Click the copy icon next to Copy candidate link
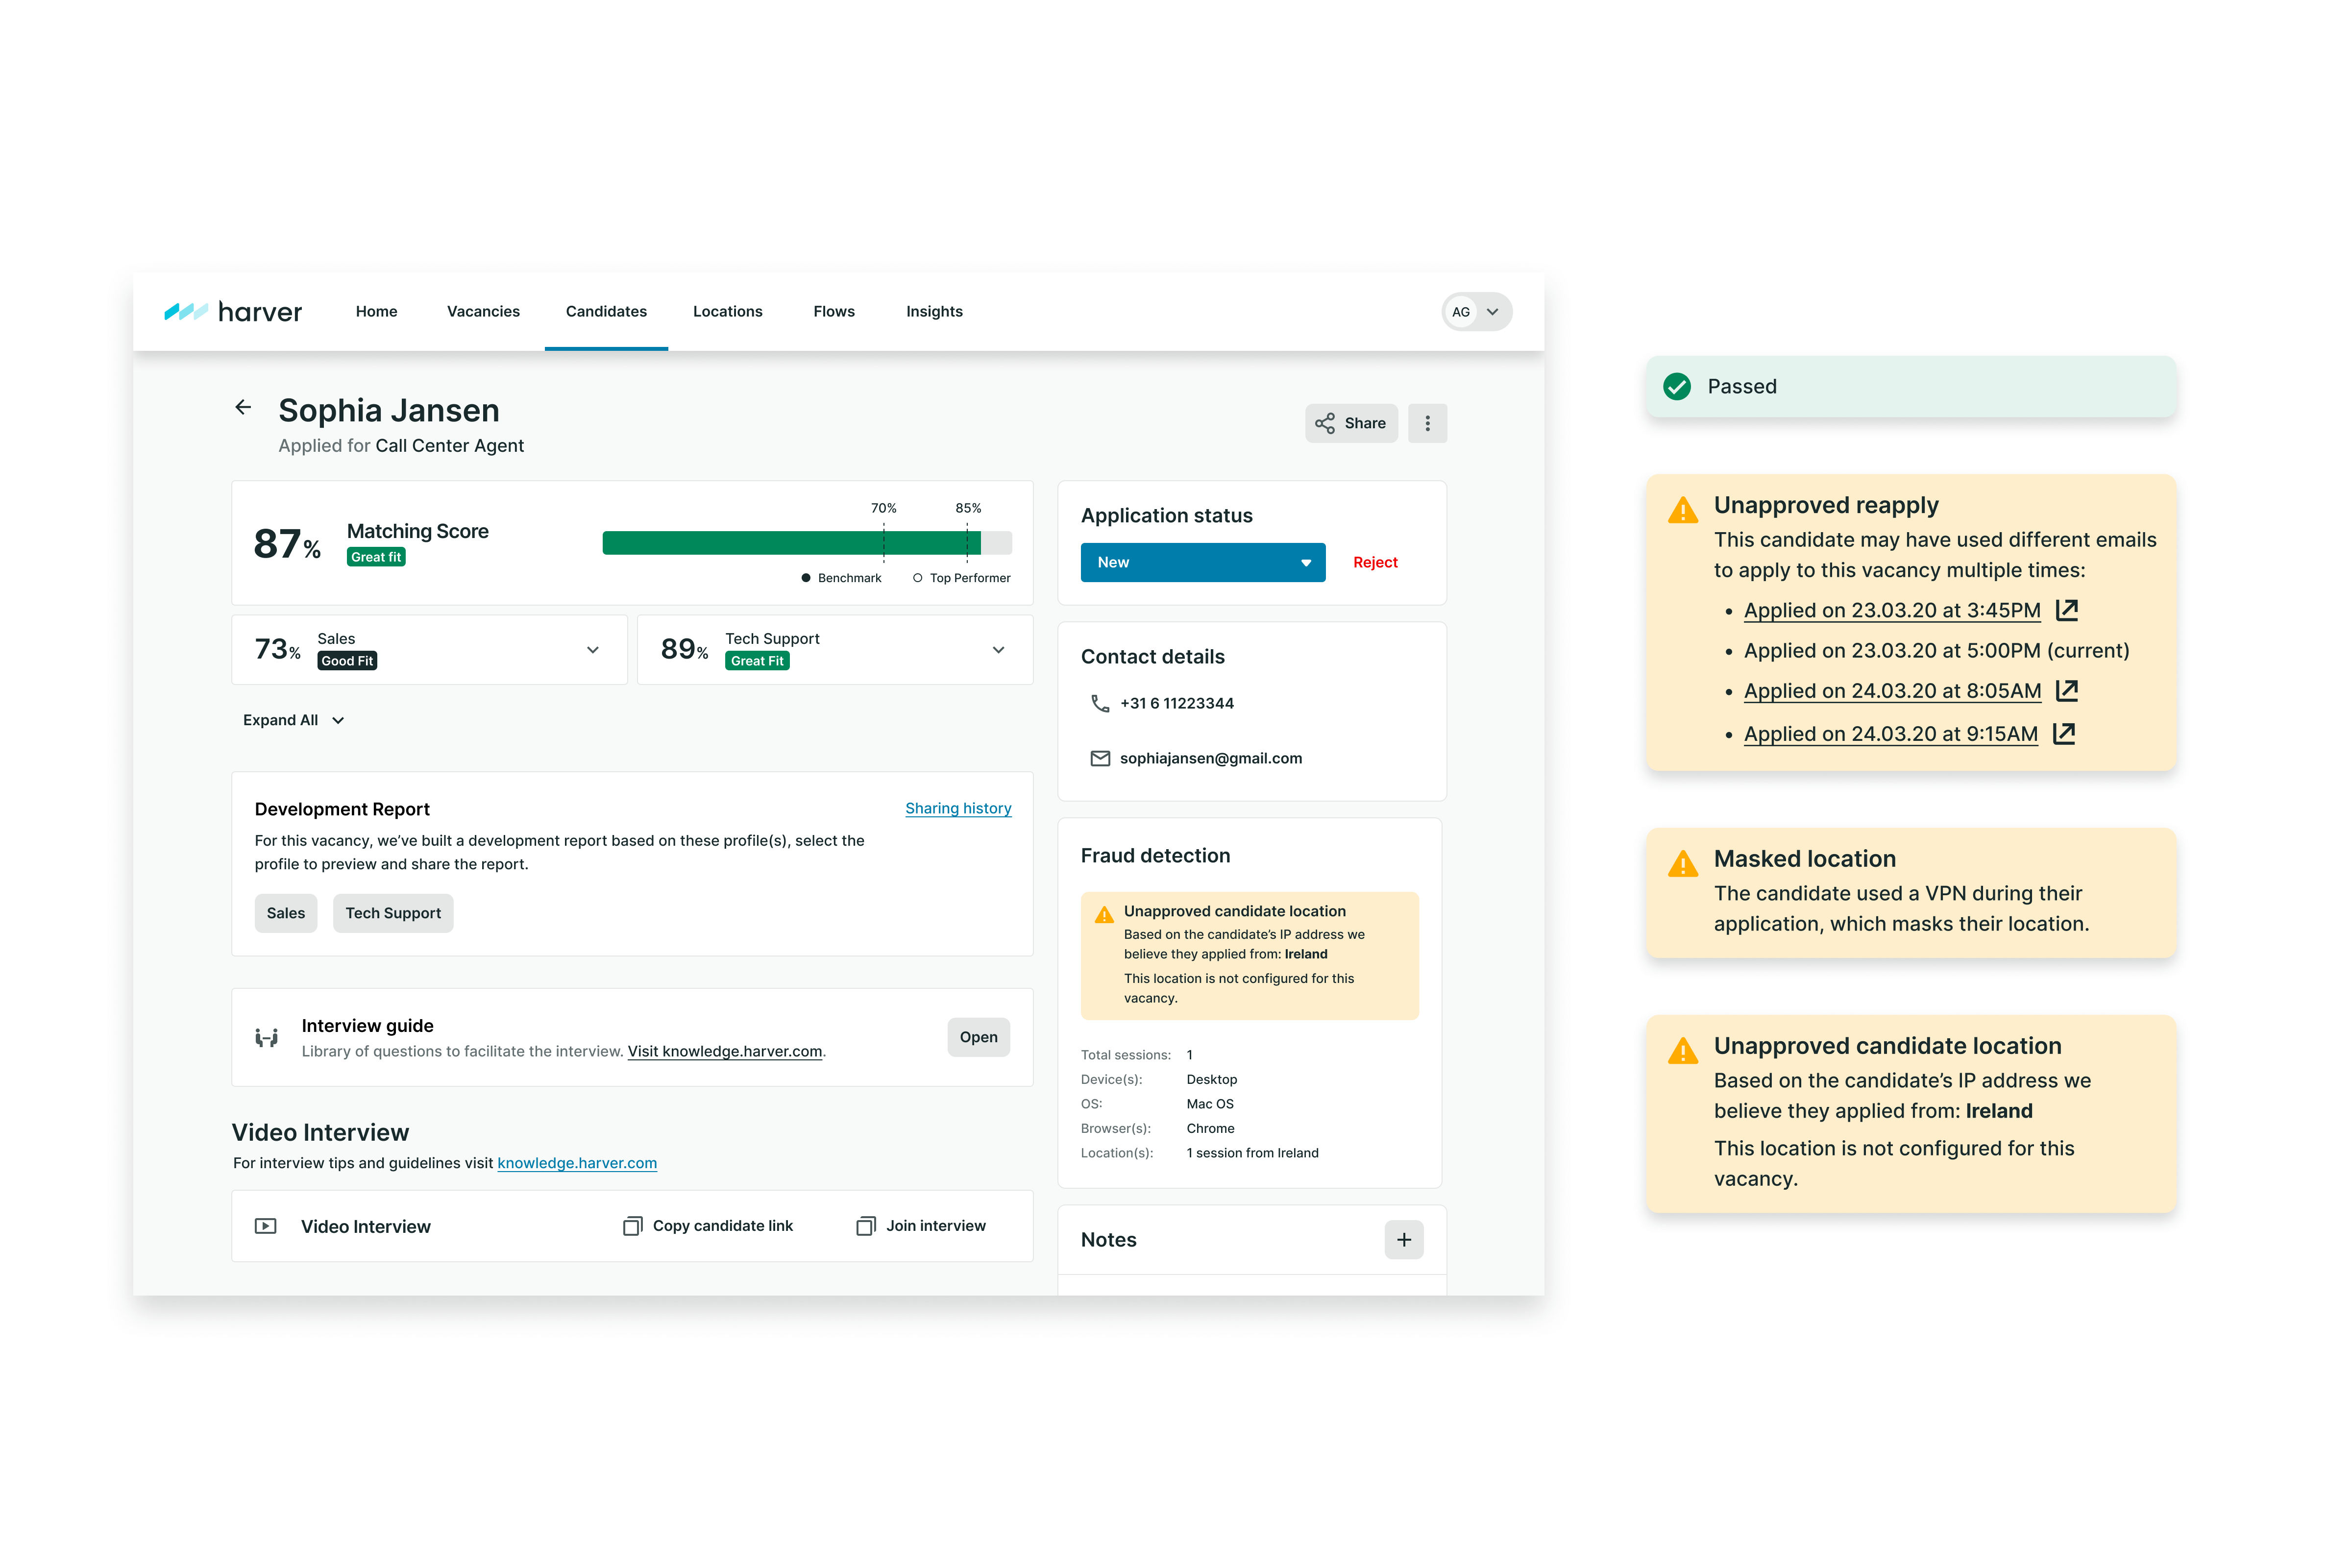The height and width of the screenshot is (1568, 2352). 632,1226
